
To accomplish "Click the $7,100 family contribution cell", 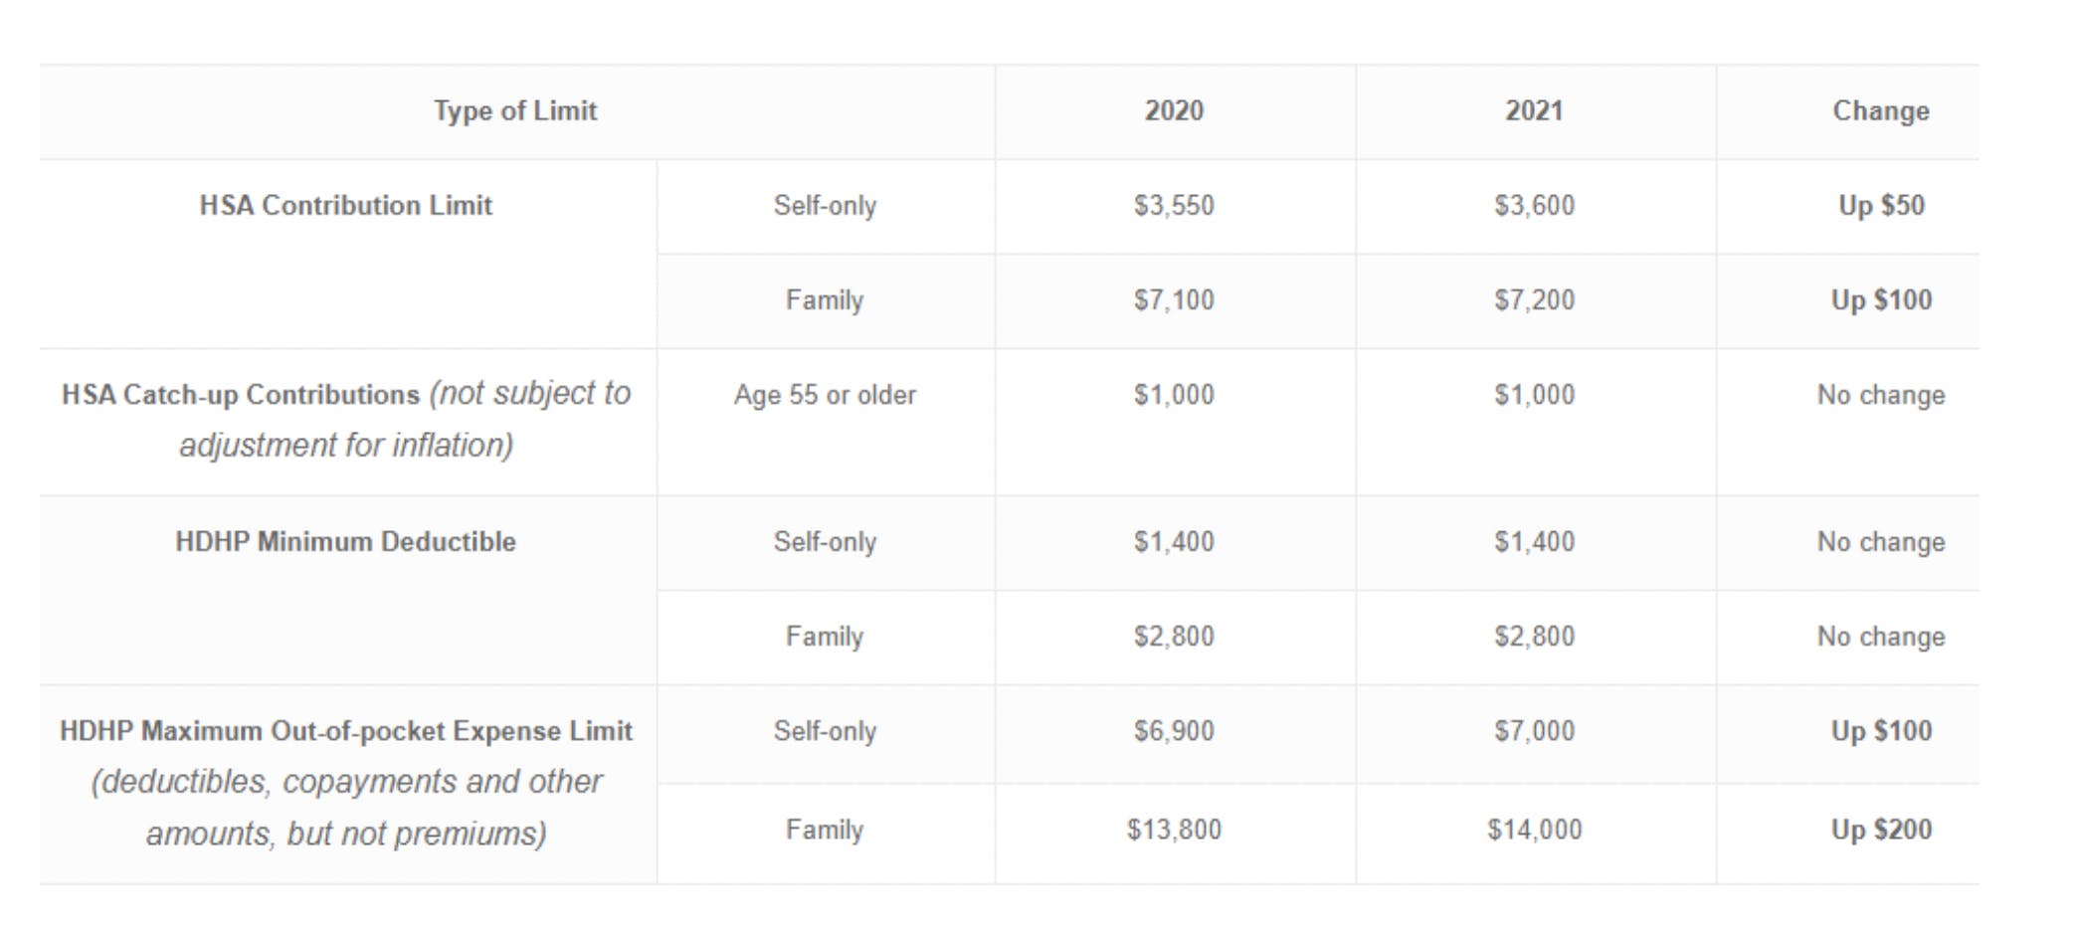I will (x=1174, y=300).
